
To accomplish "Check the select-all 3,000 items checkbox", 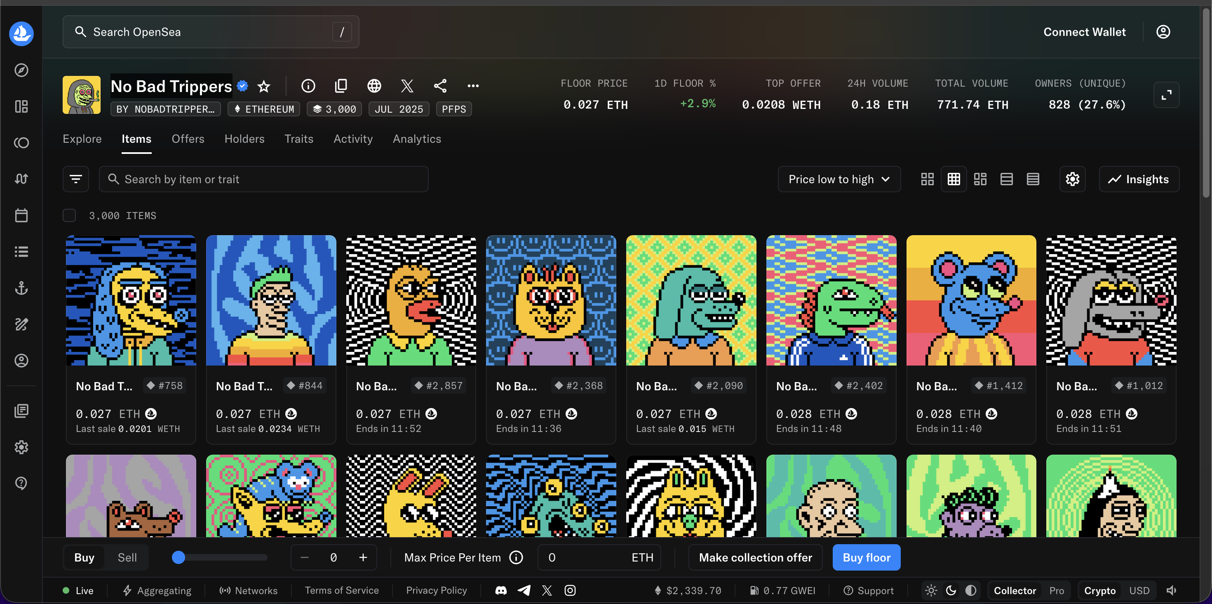I will click(x=69, y=216).
